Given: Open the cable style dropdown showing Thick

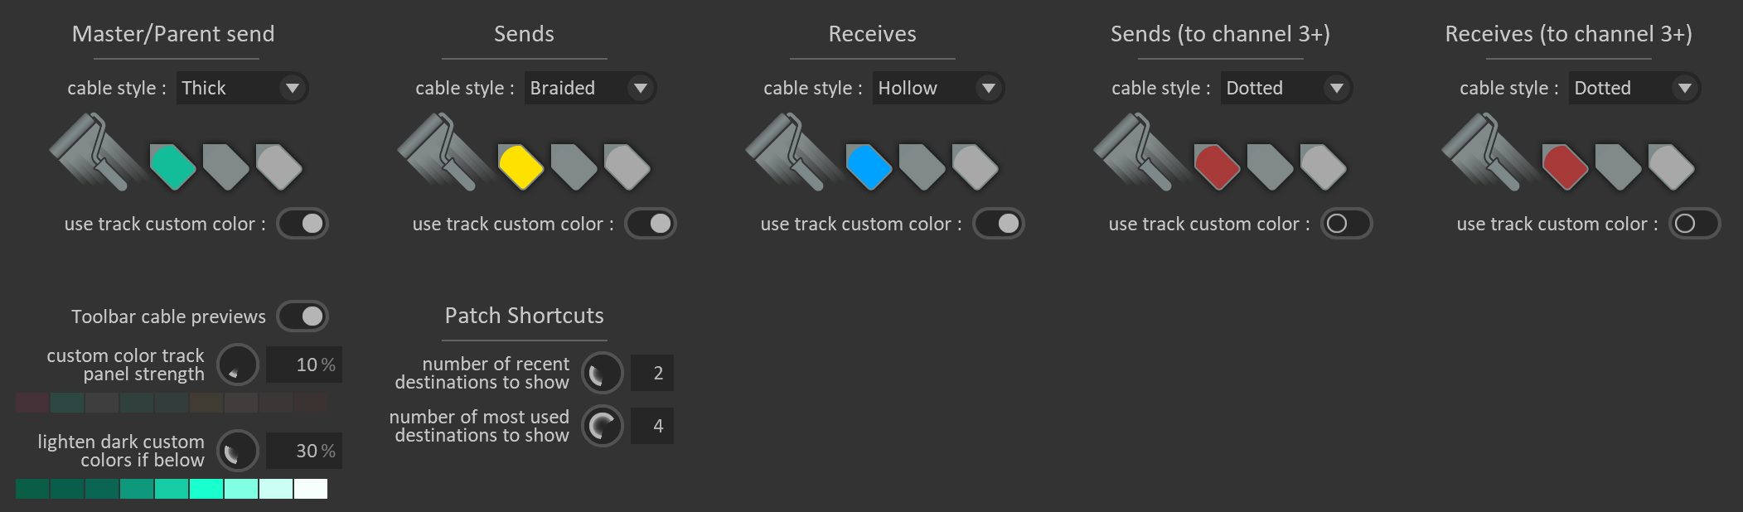Looking at the screenshot, I should coord(243,88).
